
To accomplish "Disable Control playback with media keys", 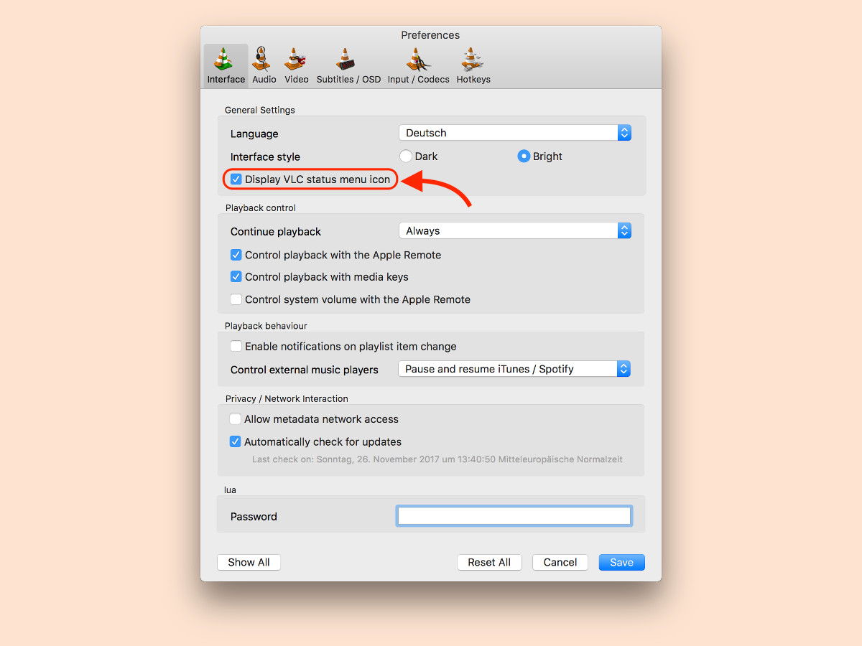I will (x=236, y=276).
